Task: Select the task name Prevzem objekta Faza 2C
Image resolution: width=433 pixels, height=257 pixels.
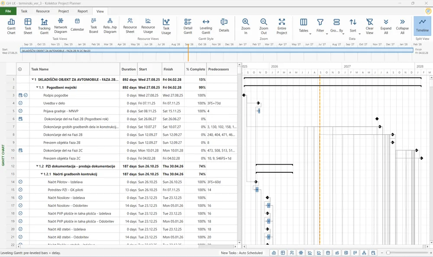Action: 62,159
